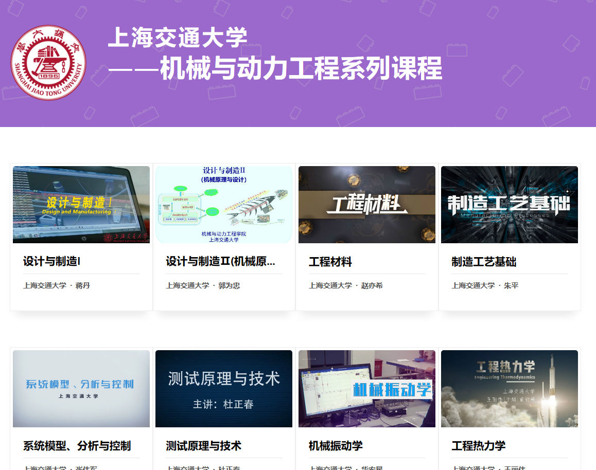Click the 机械振动学 course title
The image size is (596, 470).
[x=336, y=446]
